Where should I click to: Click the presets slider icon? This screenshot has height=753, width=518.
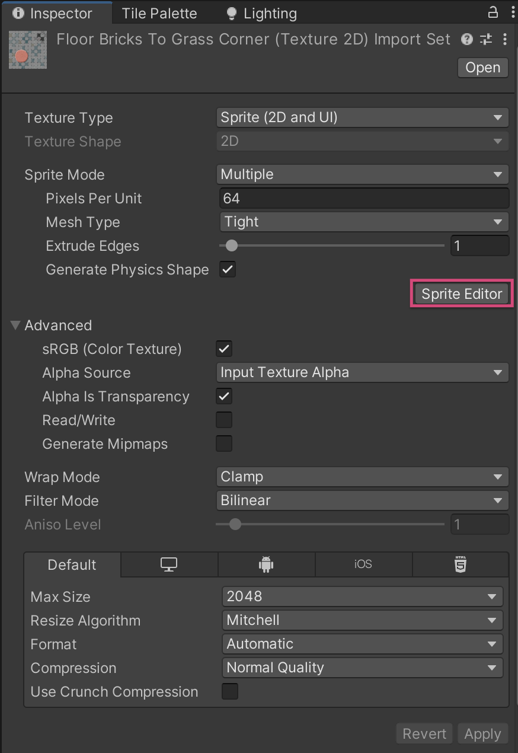(x=486, y=40)
